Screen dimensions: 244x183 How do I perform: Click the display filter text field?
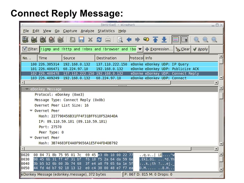coord(88,49)
